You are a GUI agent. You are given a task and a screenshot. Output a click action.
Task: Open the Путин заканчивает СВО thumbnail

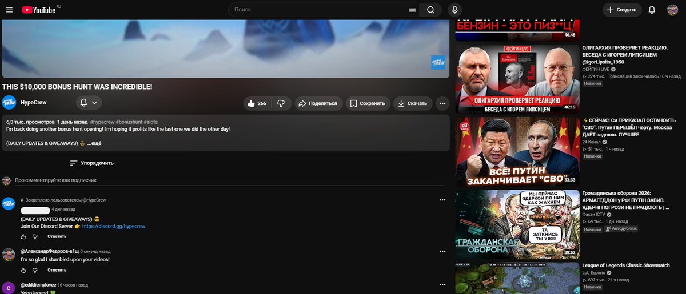coord(517,152)
